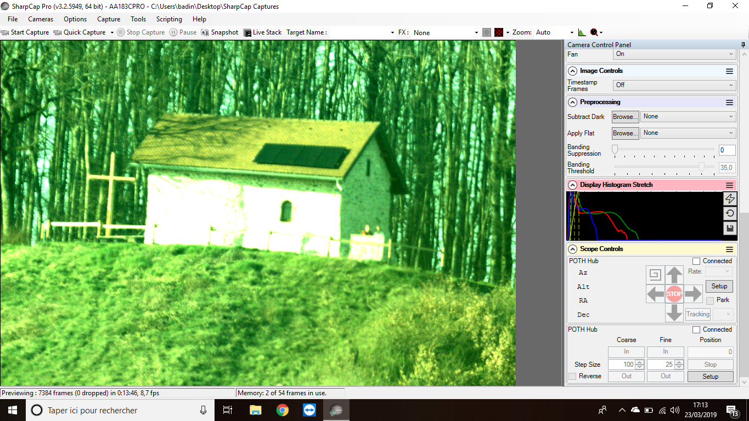The width and height of the screenshot is (749, 421).
Task: Click the Start Capture camera icon
Action: coord(5,32)
